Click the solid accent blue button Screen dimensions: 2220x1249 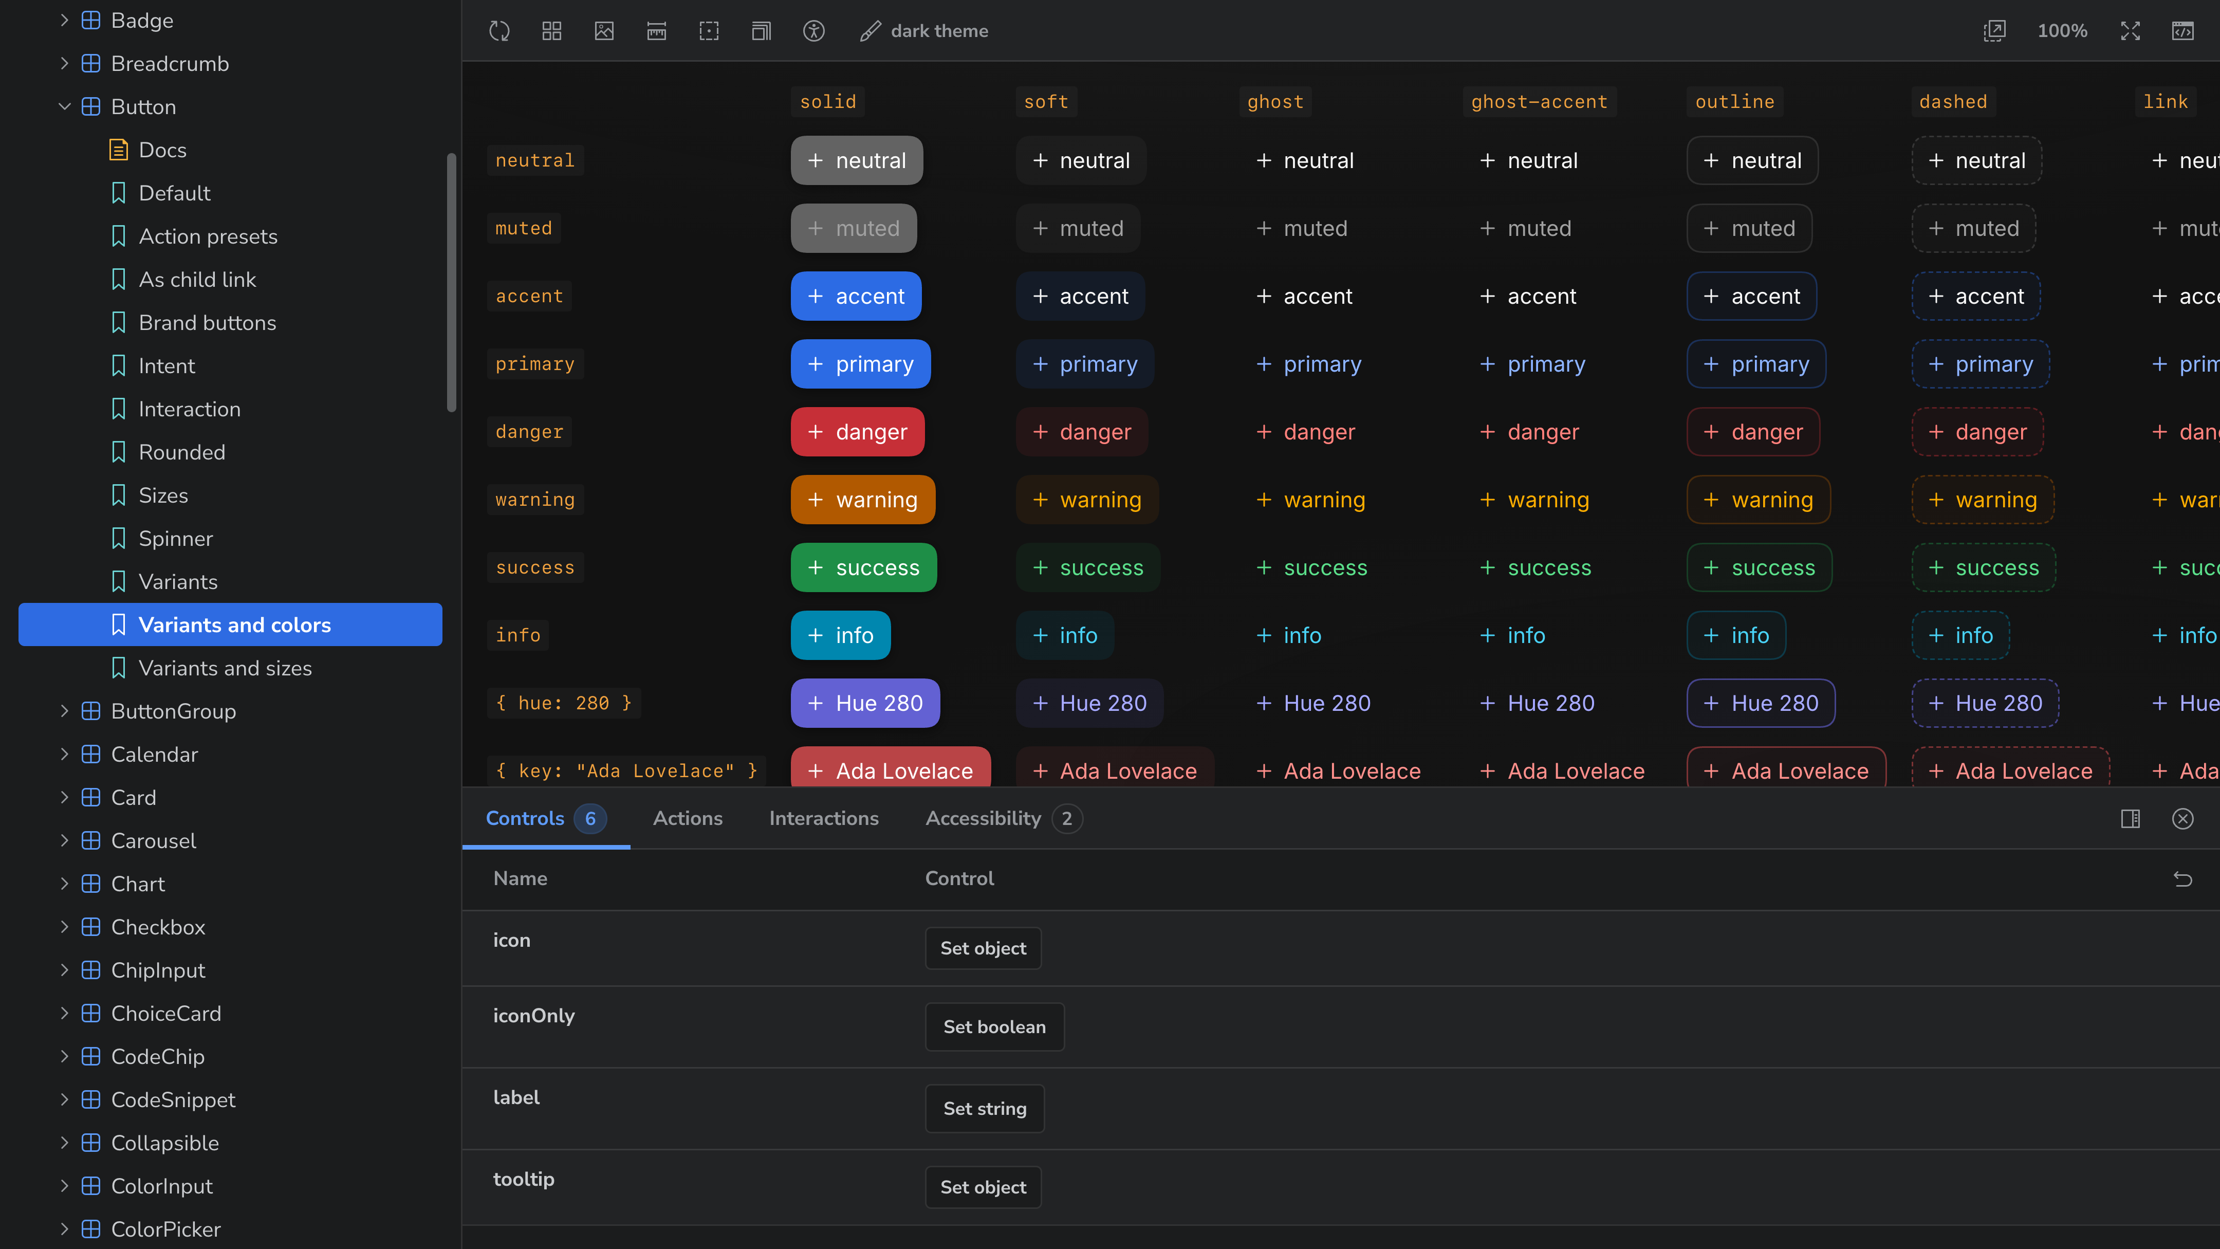coord(856,297)
